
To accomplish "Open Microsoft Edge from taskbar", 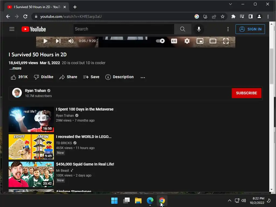I will (150, 201).
